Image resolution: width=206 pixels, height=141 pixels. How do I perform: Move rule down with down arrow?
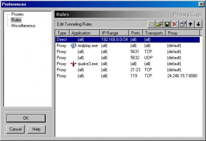click(x=198, y=24)
